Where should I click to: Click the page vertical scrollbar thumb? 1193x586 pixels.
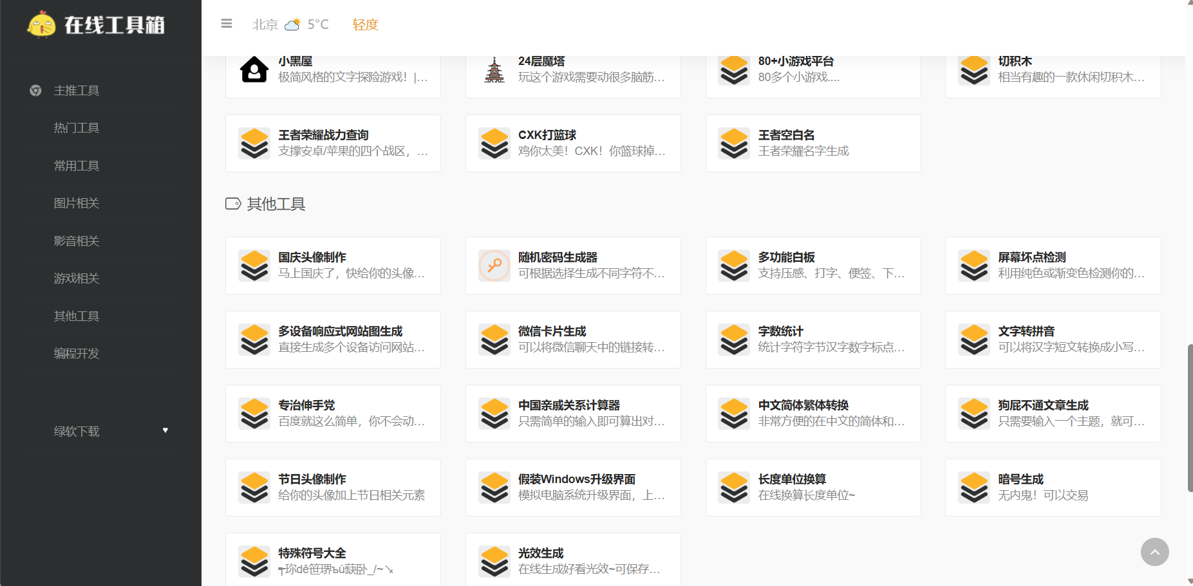(1189, 418)
